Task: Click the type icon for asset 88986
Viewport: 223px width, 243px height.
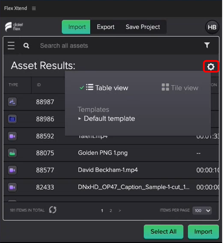Action: point(12,119)
